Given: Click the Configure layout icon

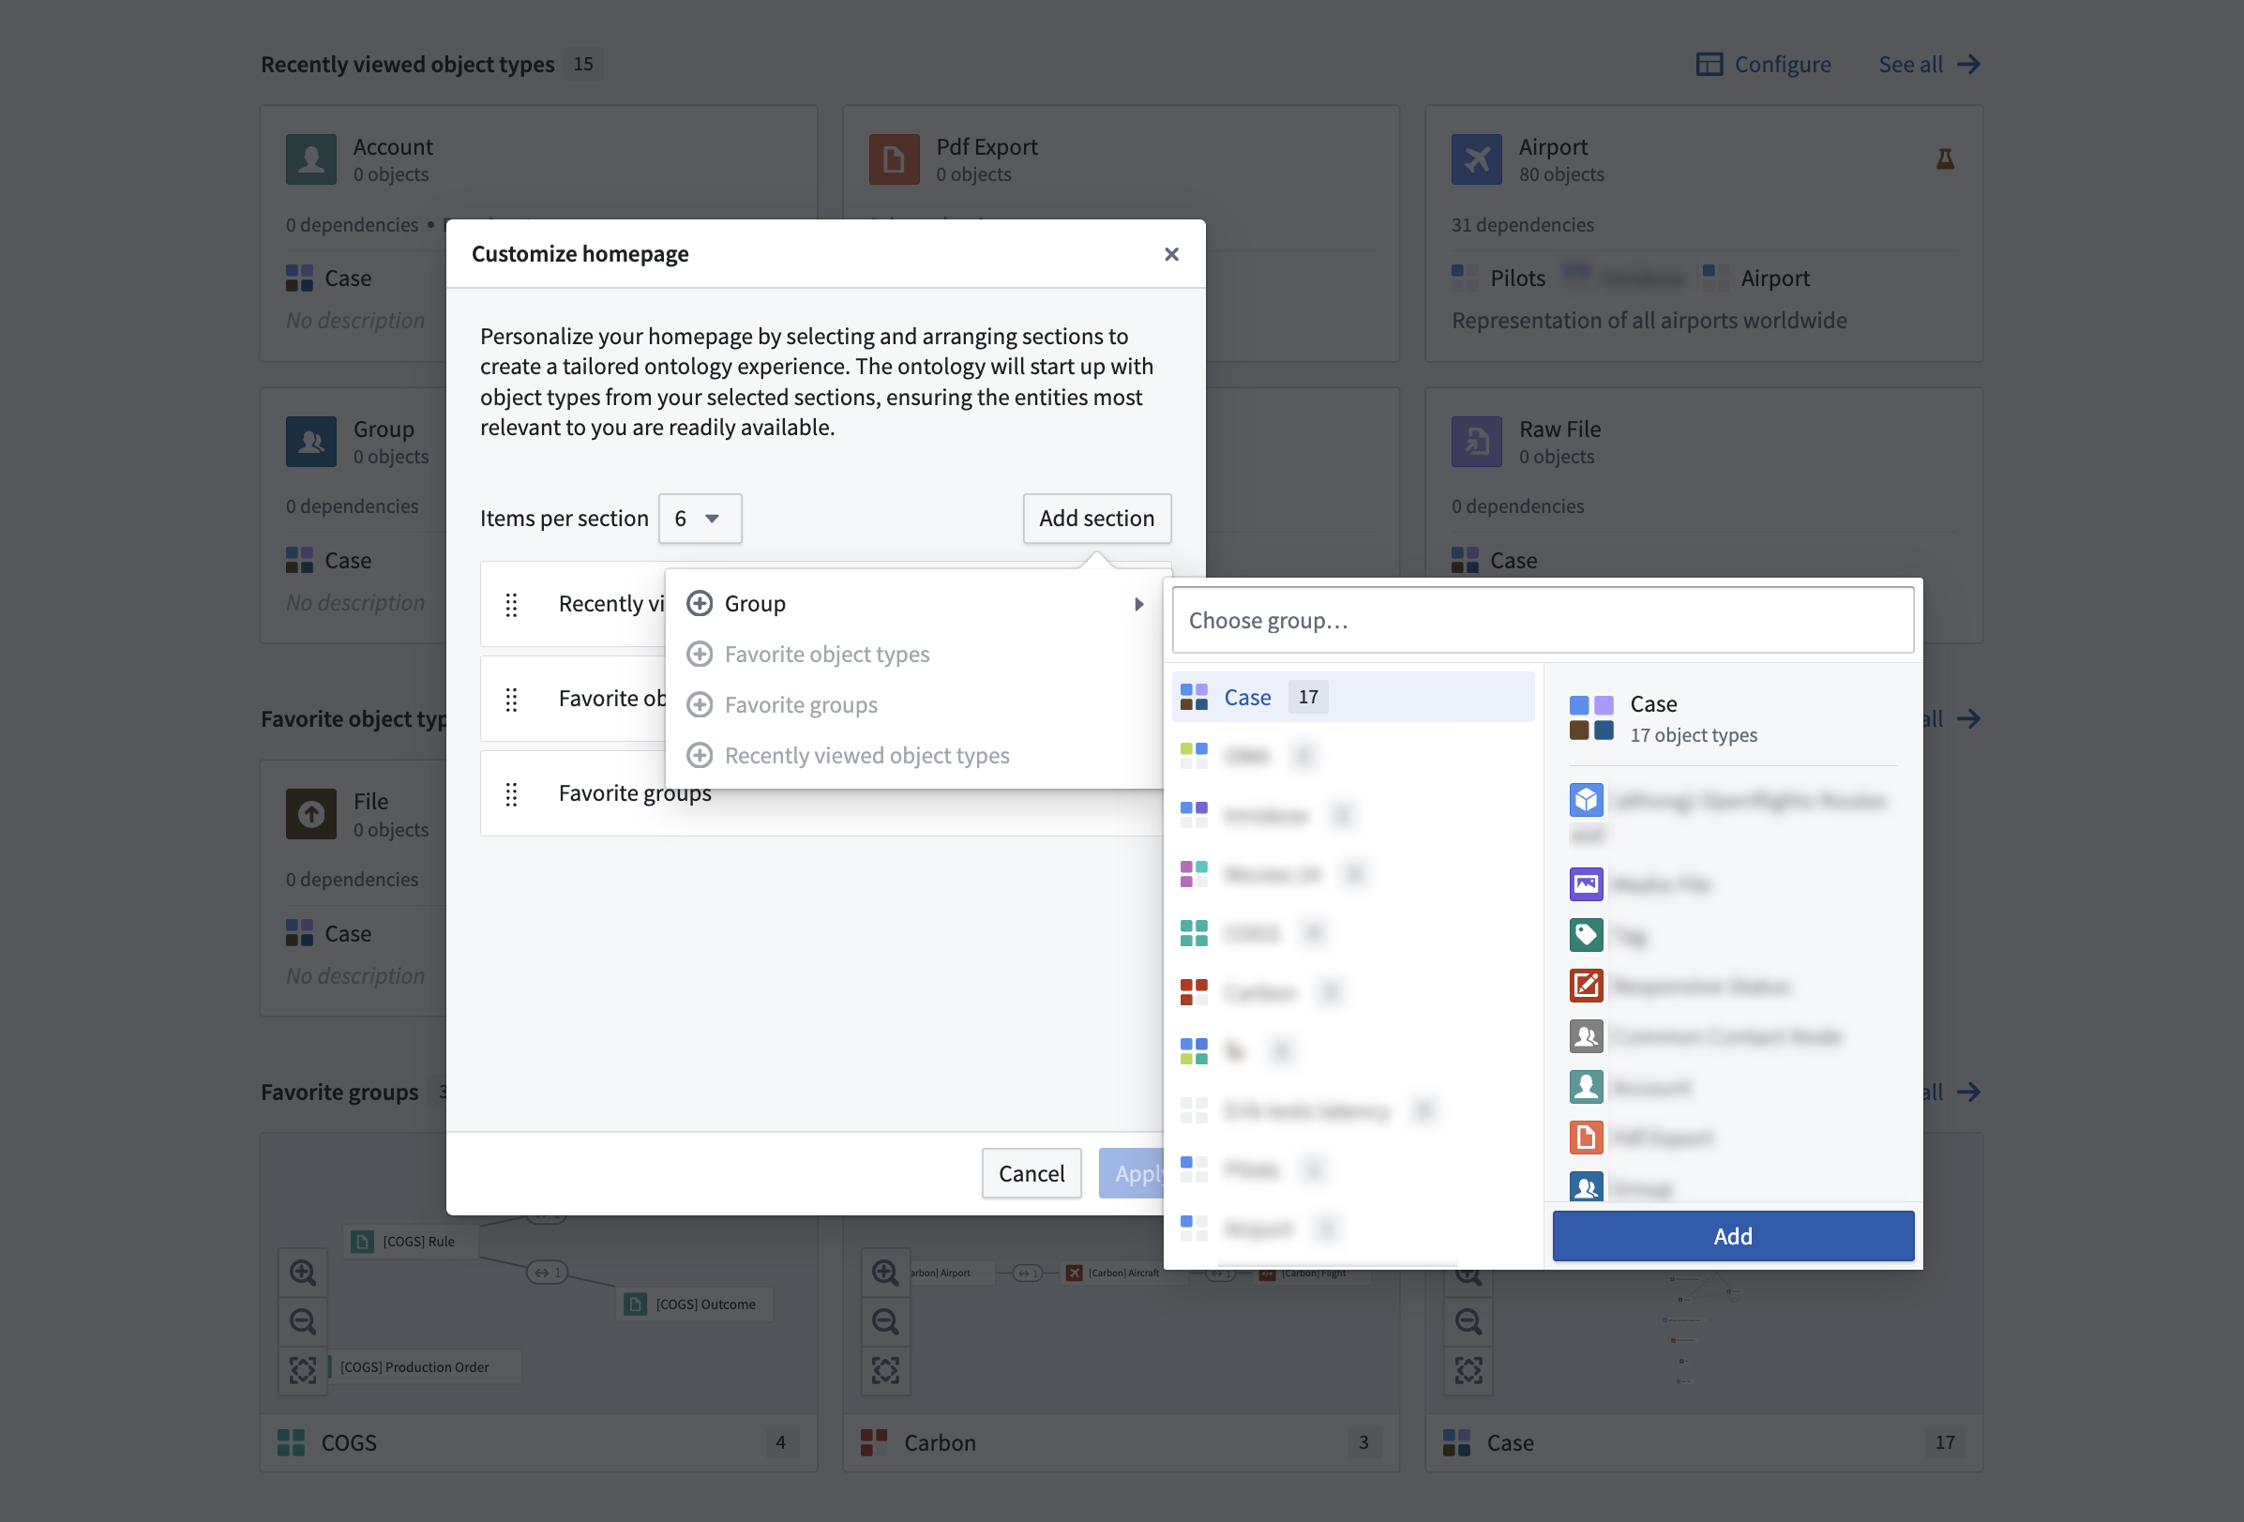Looking at the screenshot, I should tap(1709, 65).
